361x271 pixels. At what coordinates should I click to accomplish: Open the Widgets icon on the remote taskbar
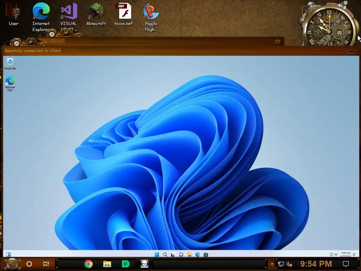pos(8,254)
